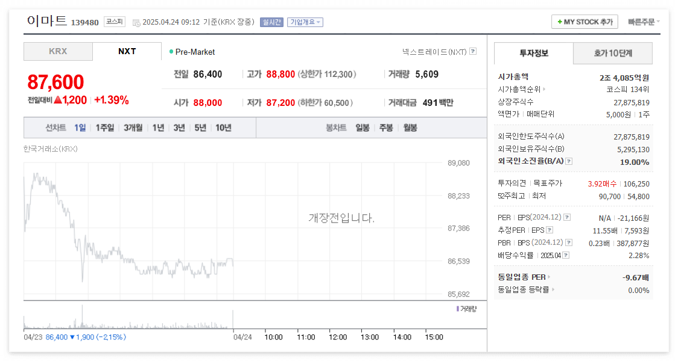
Task: Click the 배당수익률 help icon
Action: coord(566,255)
